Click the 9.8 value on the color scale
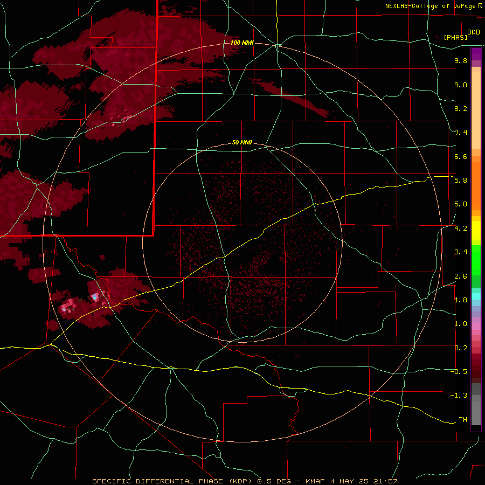This screenshot has width=485, height=485. tap(461, 60)
